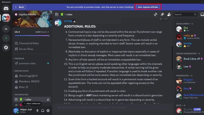This screenshot has height=115, width=204.
Task: Open Inbox icon in header
Action: tap(202, 14)
